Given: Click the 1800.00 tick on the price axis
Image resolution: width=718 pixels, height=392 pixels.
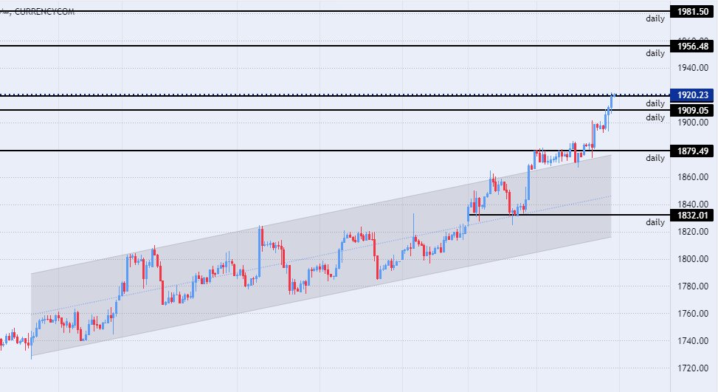Looking at the screenshot, I should 693,259.
